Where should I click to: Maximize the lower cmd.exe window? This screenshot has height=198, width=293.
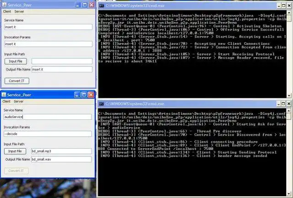(283, 104)
